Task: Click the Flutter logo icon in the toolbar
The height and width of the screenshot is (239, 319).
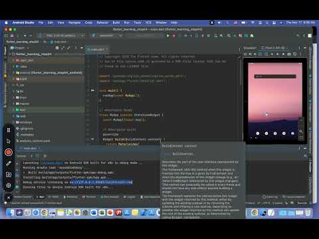Action: [93, 35]
